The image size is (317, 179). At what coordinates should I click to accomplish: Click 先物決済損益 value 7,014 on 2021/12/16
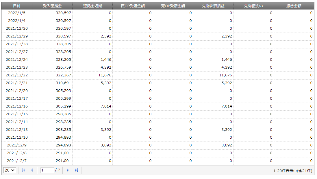(227, 106)
